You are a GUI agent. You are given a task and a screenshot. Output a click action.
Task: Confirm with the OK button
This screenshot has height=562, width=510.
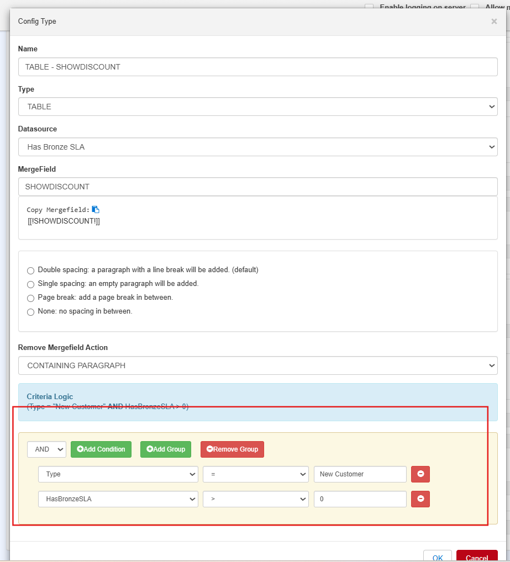438,556
